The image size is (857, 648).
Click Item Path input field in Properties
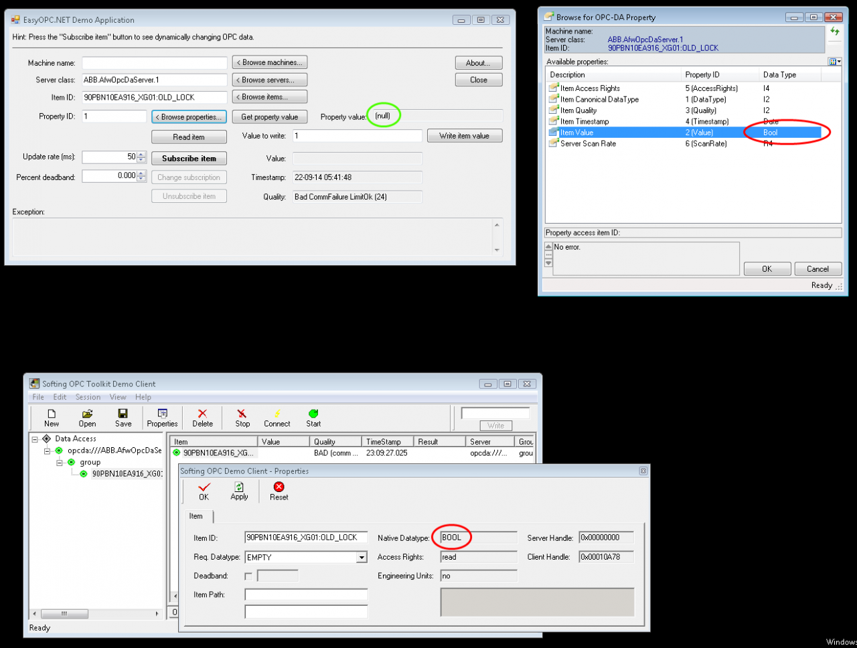tap(306, 594)
